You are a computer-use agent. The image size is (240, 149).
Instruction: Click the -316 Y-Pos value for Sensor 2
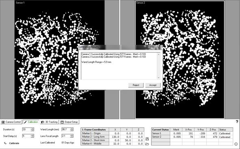click(x=200, y=137)
